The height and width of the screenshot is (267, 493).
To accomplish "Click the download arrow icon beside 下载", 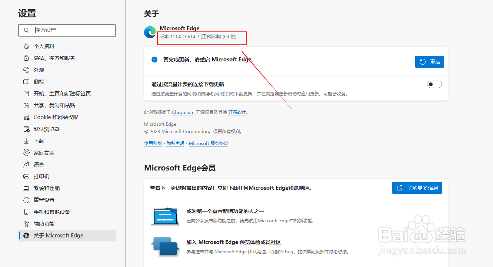I will click(x=26, y=141).
